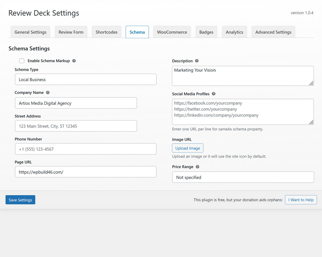Open the Badges tab
The width and height of the screenshot is (322, 257).
click(206, 32)
